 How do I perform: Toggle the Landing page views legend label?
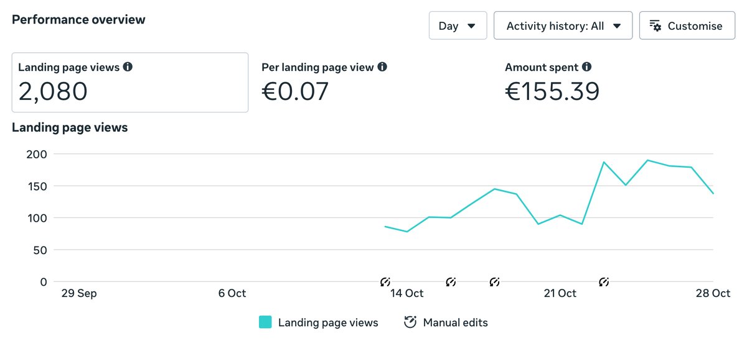tap(328, 322)
